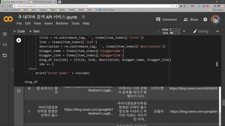This screenshot has width=225, height=126.
Task: Open row 1 link blog.naver.com/gongbler?Redirect
Action: point(89,111)
